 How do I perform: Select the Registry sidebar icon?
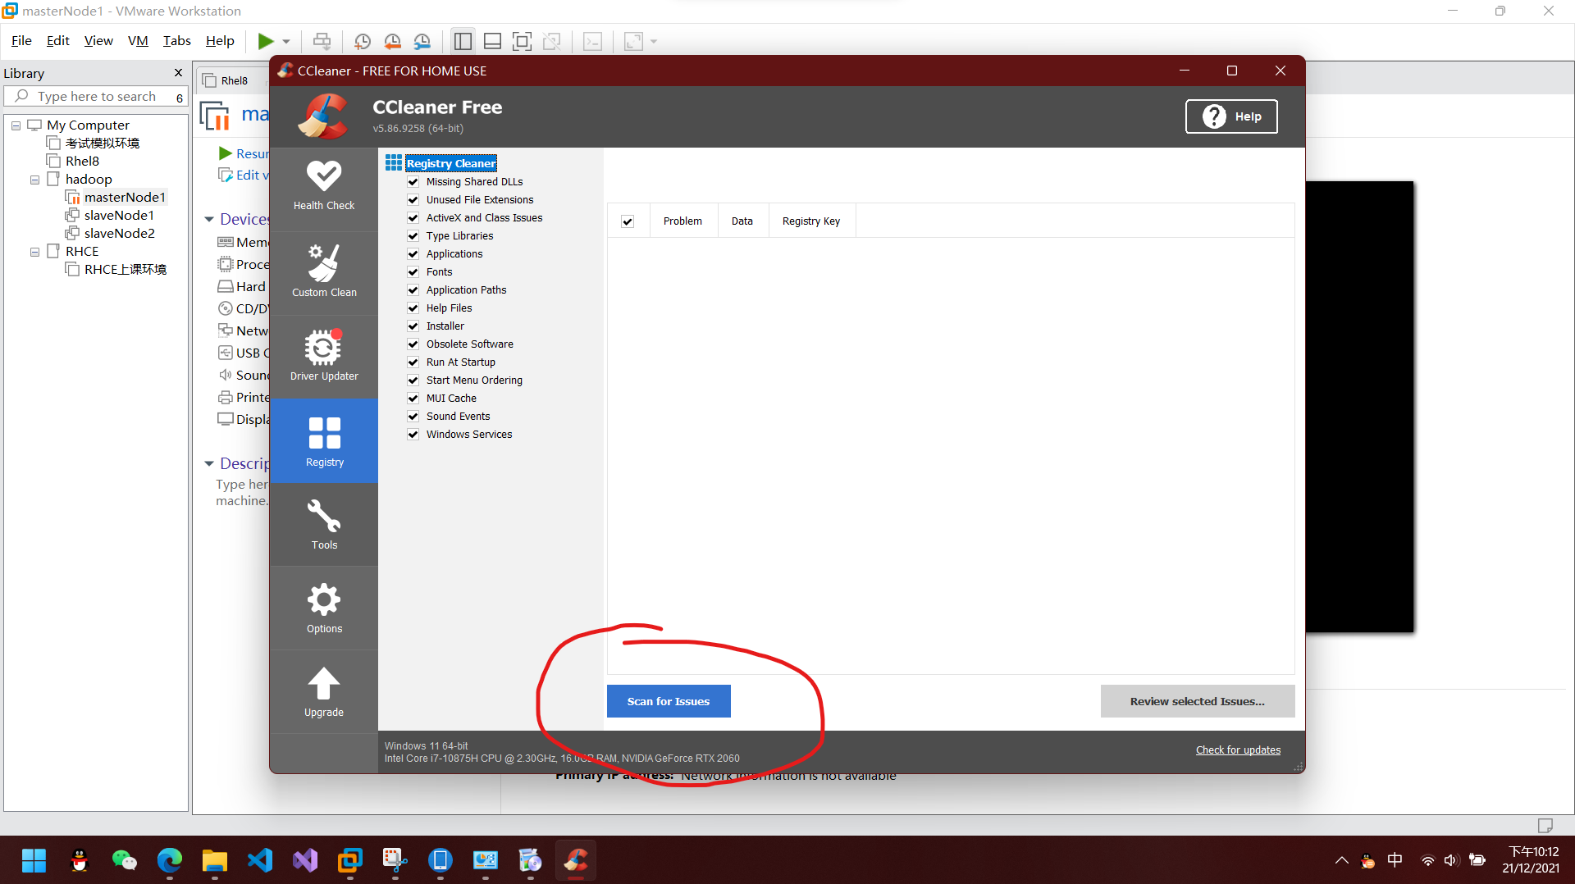click(x=324, y=441)
